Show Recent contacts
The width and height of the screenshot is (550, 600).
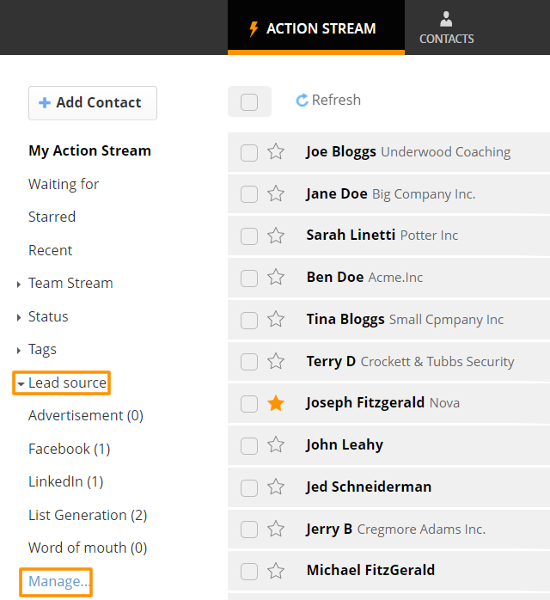(x=50, y=250)
